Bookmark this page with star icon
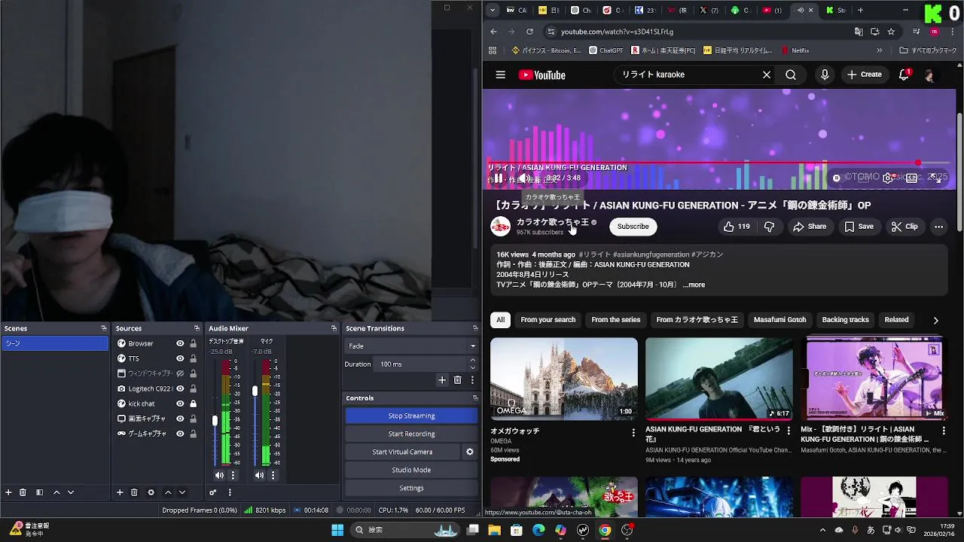Screen dimensions: 964x542 point(891,32)
